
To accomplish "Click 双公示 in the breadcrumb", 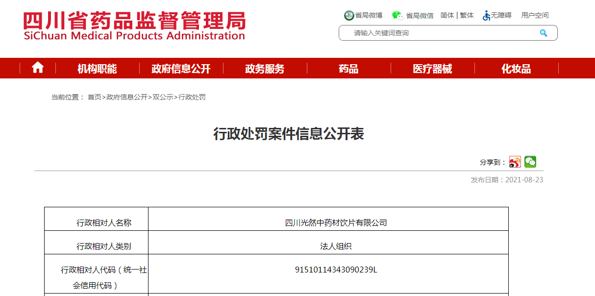I will (163, 97).
